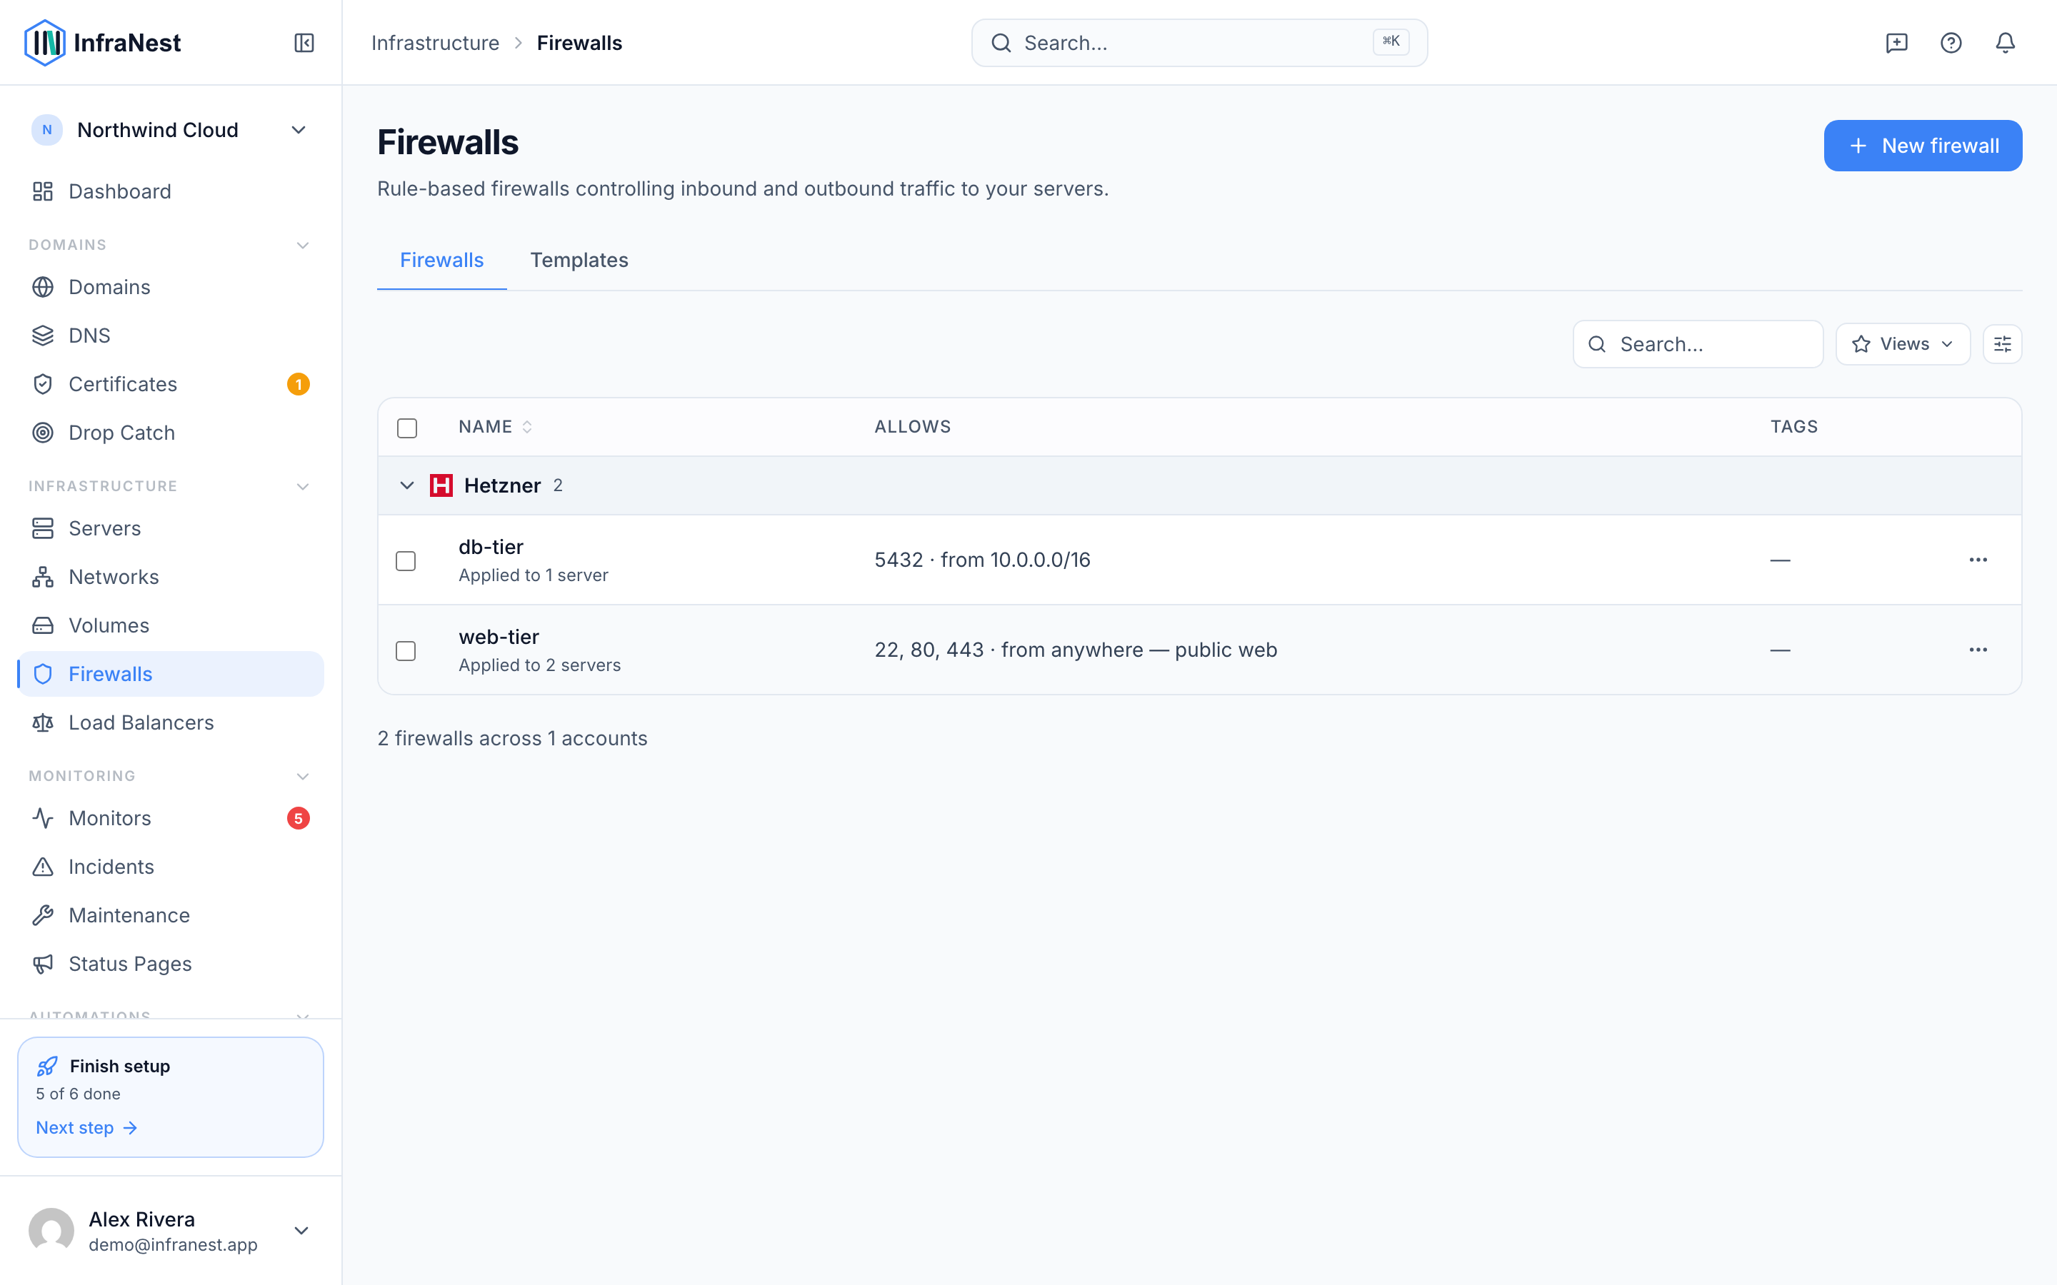The height and width of the screenshot is (1285, 2057).
Task: Click the Tags column header
Action: (x=1794, y=427)
